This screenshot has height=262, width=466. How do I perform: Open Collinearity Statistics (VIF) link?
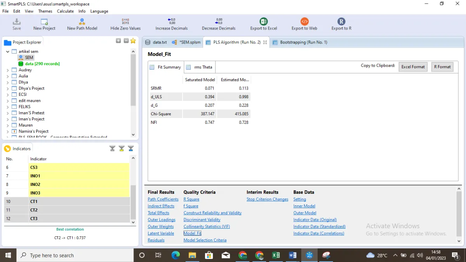click(207, 226)
